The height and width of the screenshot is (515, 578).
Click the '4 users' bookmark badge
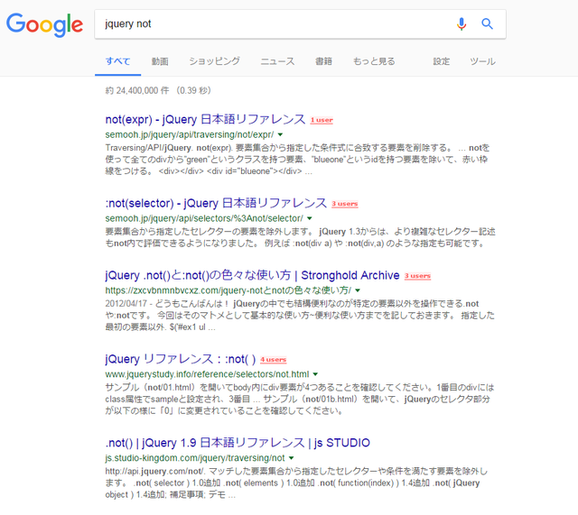click(273, 359)
